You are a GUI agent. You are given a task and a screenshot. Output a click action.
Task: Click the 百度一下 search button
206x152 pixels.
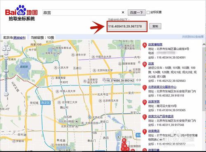point(136,13)
